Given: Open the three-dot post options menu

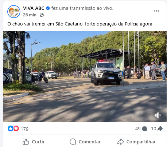Looking at the screenshot, I should click(x=157, y=11).
